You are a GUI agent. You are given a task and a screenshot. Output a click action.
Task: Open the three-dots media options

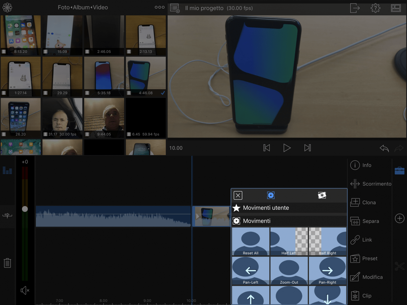coord(160,7)
